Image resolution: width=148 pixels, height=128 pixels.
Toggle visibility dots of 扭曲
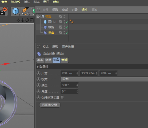click(64, 33)
